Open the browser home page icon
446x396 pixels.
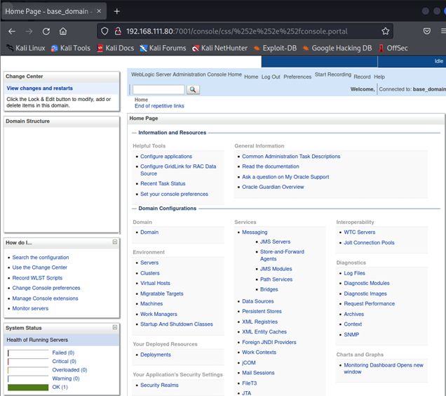pos(63,32)
